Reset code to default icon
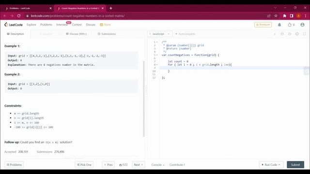This screenshot has height=174, width=310. point(290,34)
